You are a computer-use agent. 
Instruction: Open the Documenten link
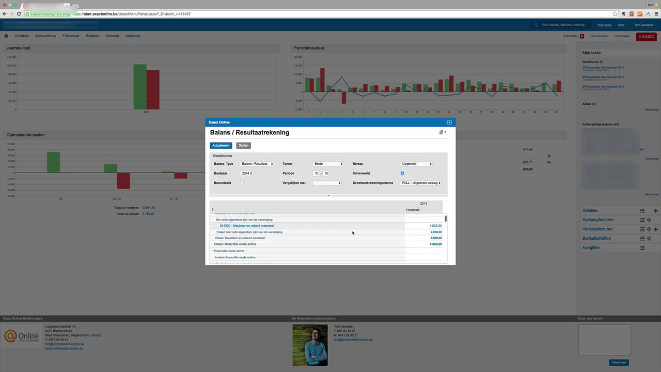click(599, 36)
